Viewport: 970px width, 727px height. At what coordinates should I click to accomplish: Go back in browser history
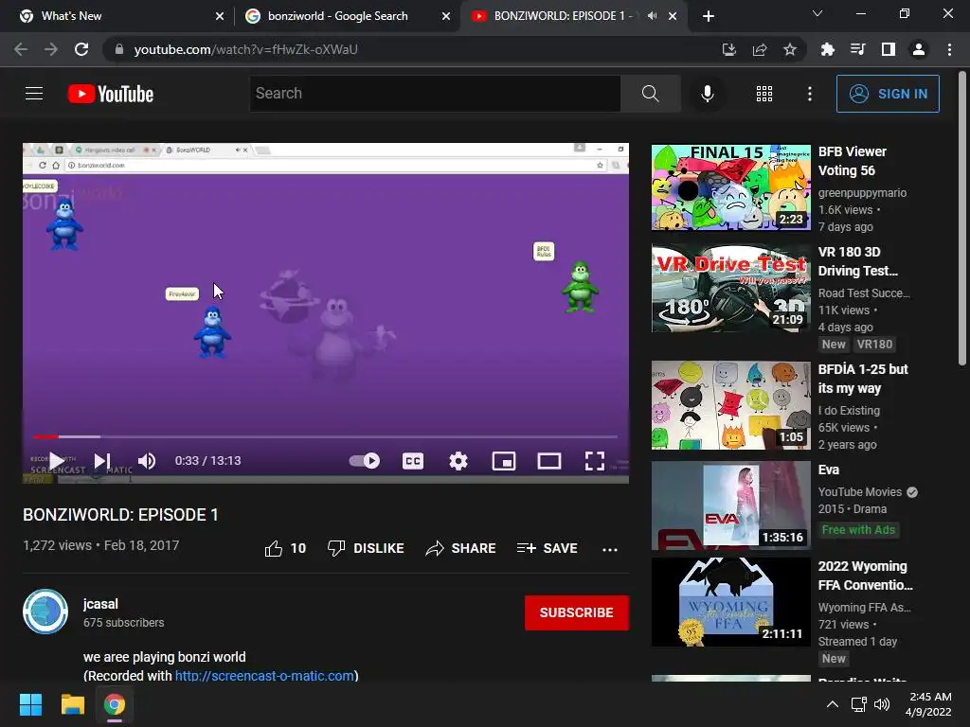click(21, 49)
